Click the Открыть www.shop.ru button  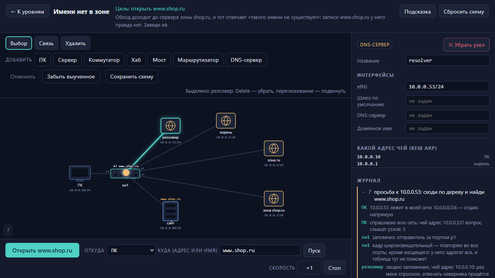pos(42,250)
